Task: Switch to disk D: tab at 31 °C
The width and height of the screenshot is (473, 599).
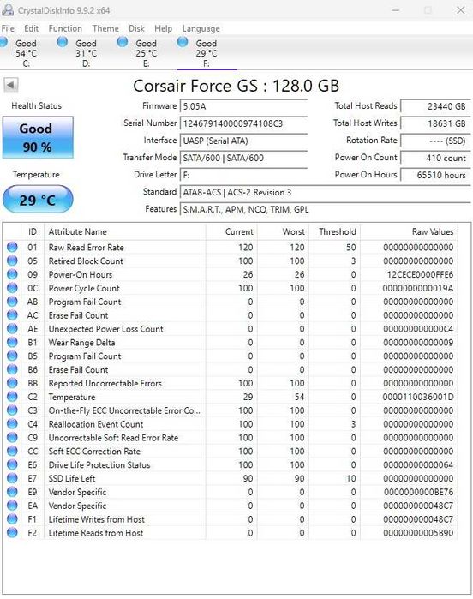Action: (x=86, y=53)
